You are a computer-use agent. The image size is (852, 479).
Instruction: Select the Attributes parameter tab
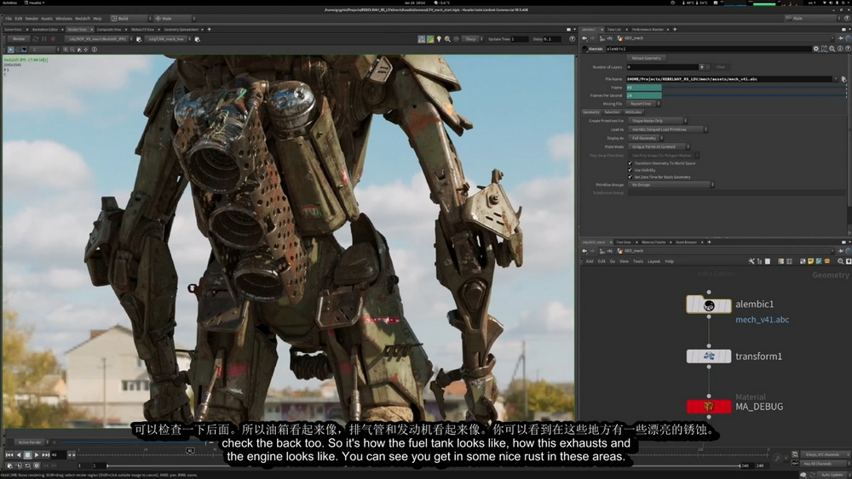[x=633, y=112]
